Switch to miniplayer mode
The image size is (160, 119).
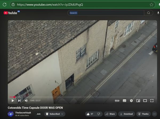click(138, 101)
